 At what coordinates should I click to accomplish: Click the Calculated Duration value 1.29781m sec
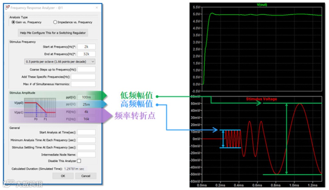74,169
